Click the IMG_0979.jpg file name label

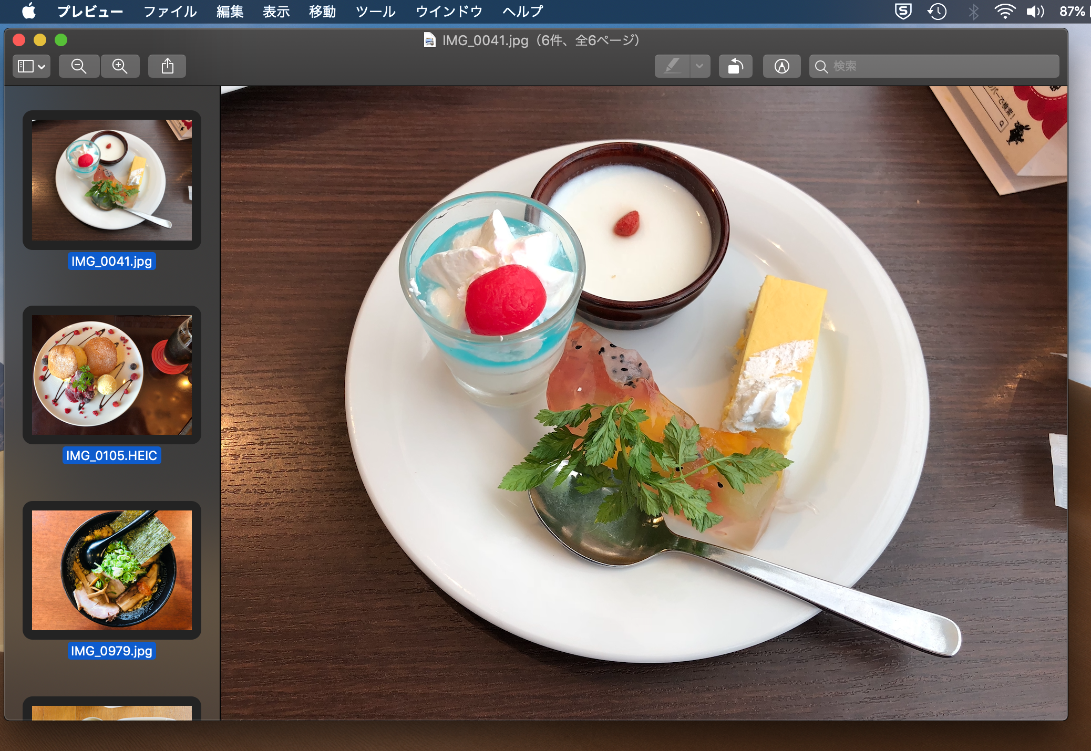112,651
